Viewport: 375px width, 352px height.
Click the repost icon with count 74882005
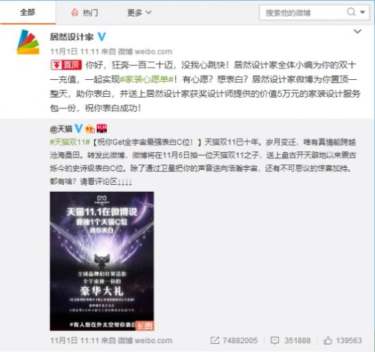click(x=215, y=340)
